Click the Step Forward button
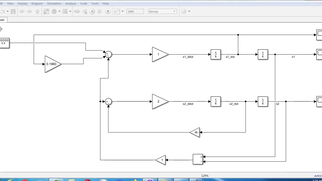 [x=100, y=11]
